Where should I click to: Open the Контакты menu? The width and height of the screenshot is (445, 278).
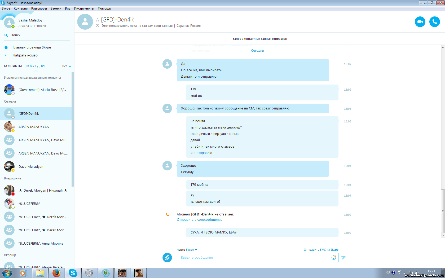click(x=20, y=8)
